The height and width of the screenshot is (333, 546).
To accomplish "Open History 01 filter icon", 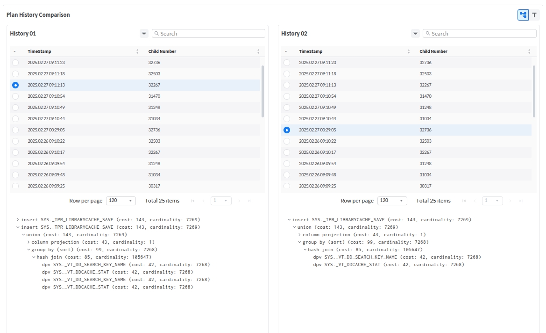I will point(144,34).
